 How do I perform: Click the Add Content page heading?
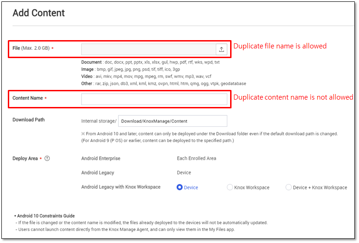(39, 13)
